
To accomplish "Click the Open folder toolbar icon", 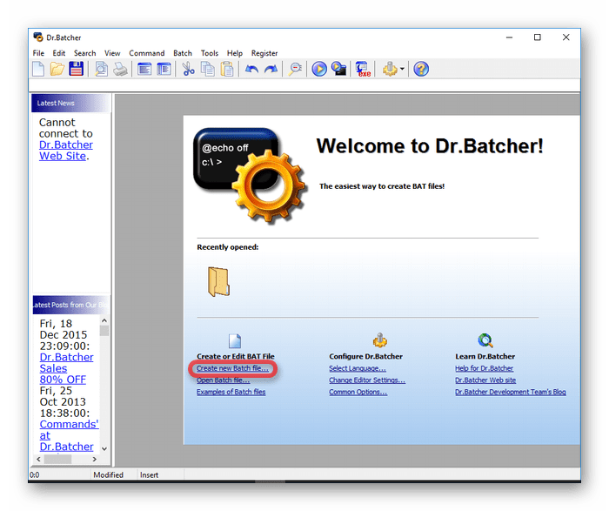I will click(57, 69).
